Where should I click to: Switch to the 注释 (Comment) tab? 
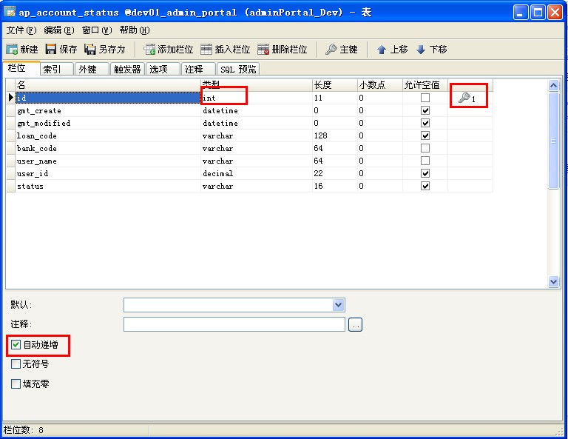(x=198, y=69)
